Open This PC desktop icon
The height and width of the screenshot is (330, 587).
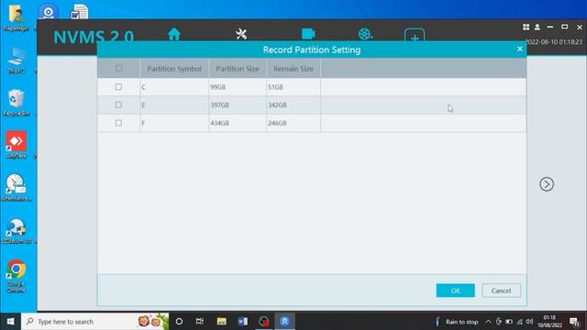click(17, 60)
